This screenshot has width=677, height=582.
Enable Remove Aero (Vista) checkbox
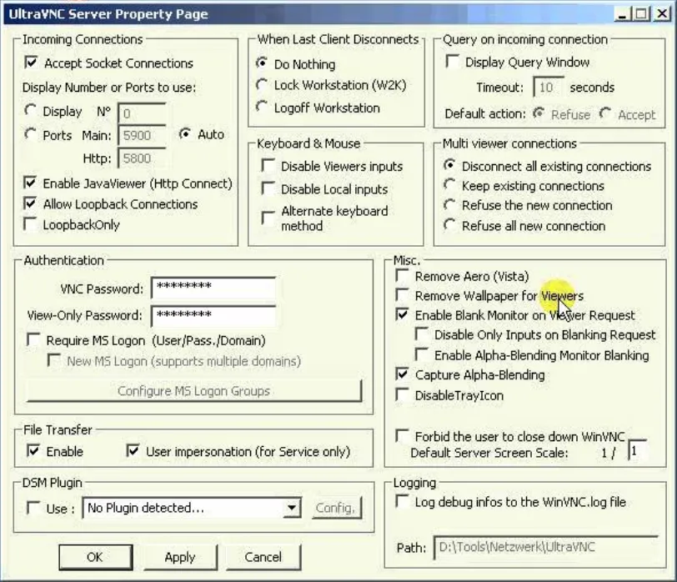(402, 275)
